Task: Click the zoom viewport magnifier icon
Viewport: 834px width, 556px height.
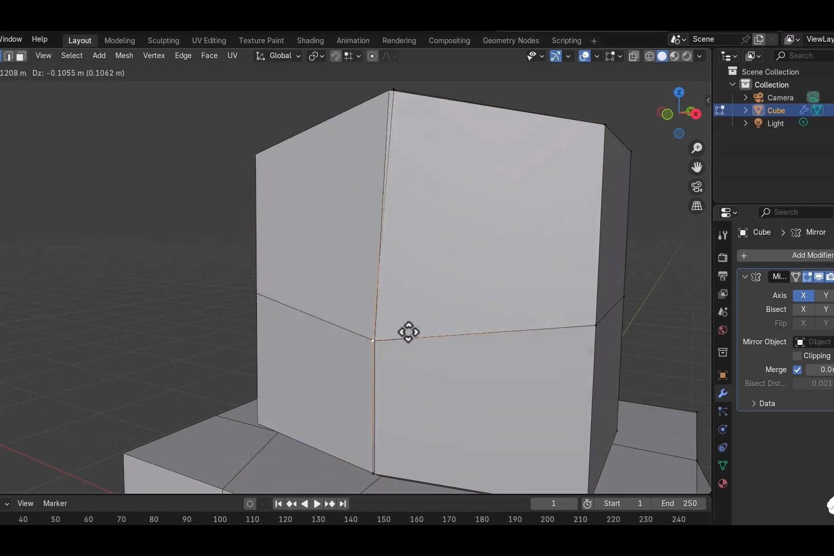Action: point(697,148)
